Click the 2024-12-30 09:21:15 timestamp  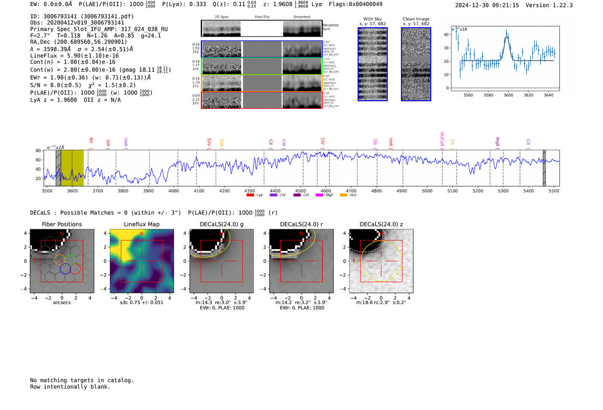pyautogui.click(x=487, y=5)
